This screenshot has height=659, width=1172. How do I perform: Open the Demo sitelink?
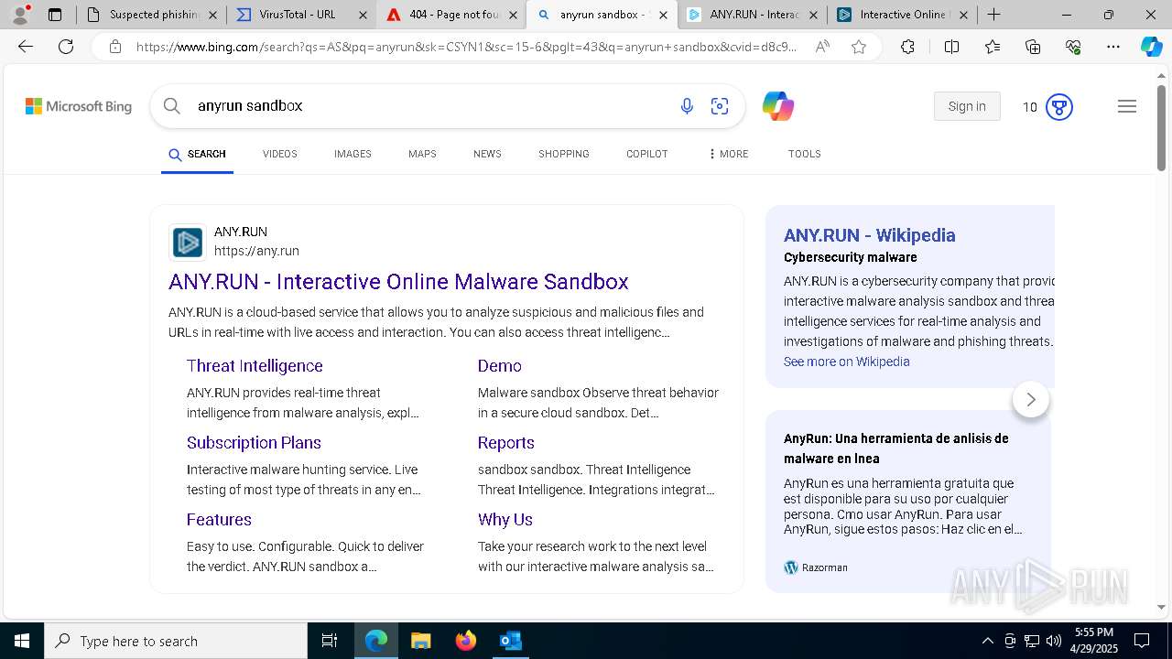[500, 366]
